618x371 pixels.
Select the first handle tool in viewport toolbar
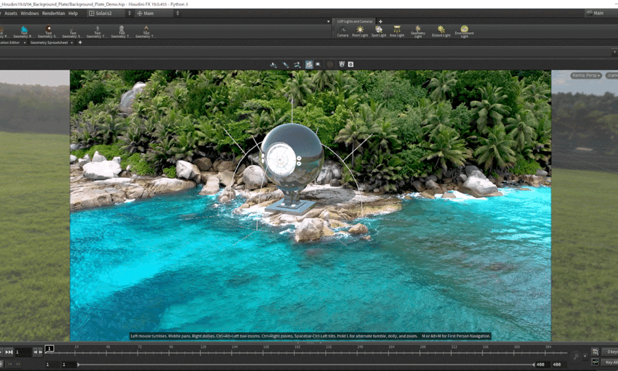point(273,64)
